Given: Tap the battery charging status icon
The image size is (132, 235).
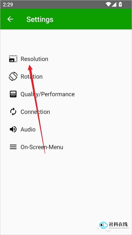Looking at the screenshot, I should pos(120,4).
